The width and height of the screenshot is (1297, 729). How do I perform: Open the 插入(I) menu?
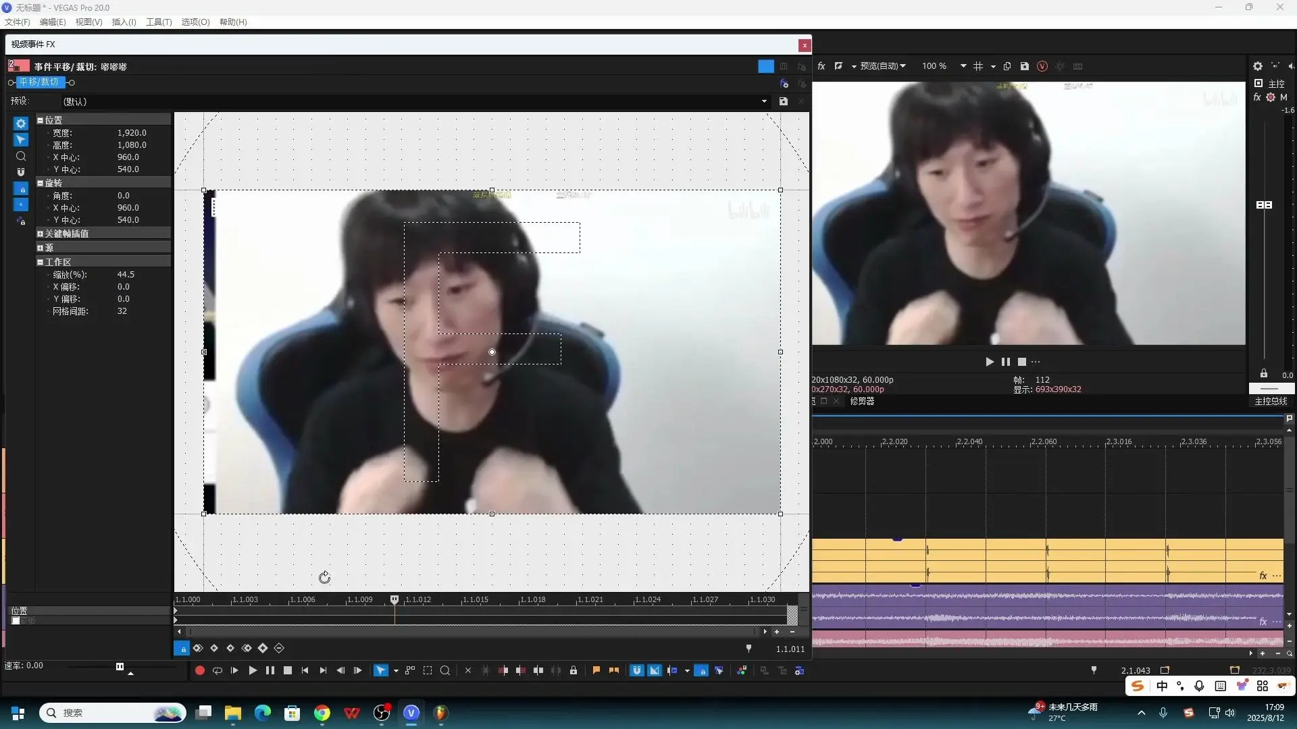(x=124, y=22)
